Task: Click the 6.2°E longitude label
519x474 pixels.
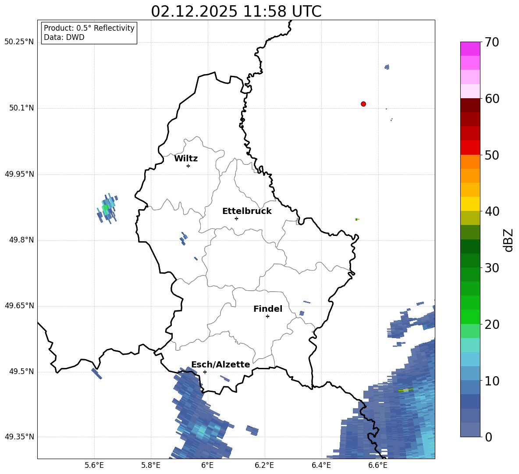Action: [x=264, y=465]
